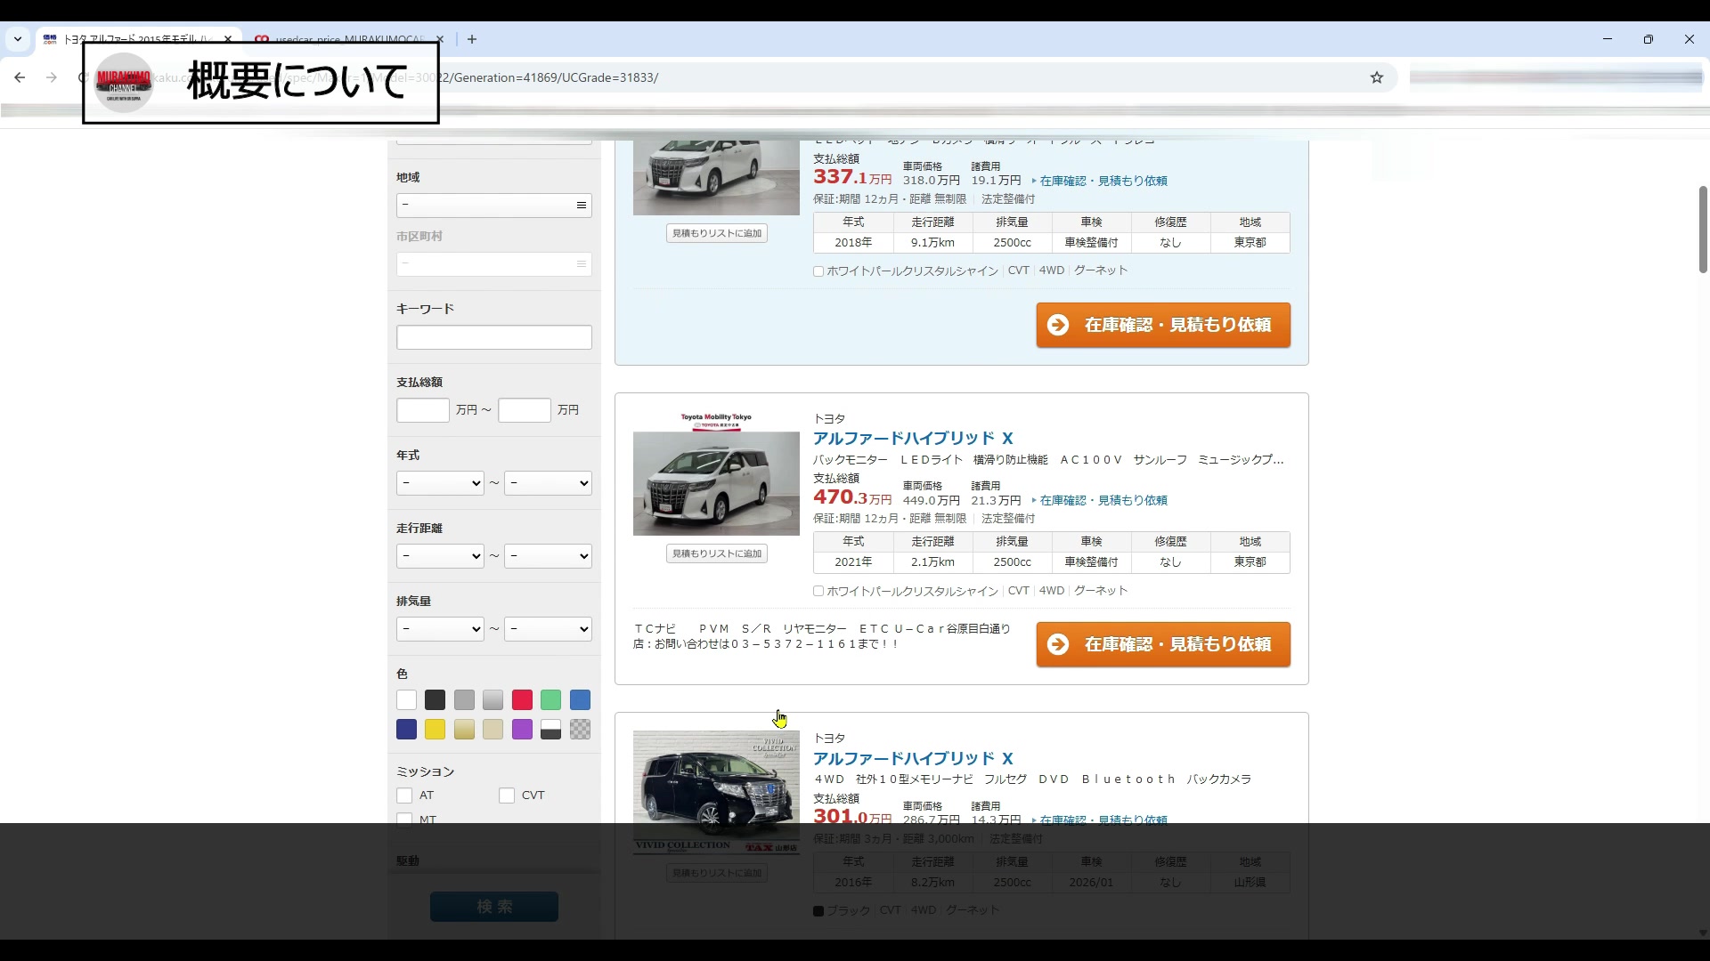Select the green color swatch
1710x961 pixels.
(550, 700)
